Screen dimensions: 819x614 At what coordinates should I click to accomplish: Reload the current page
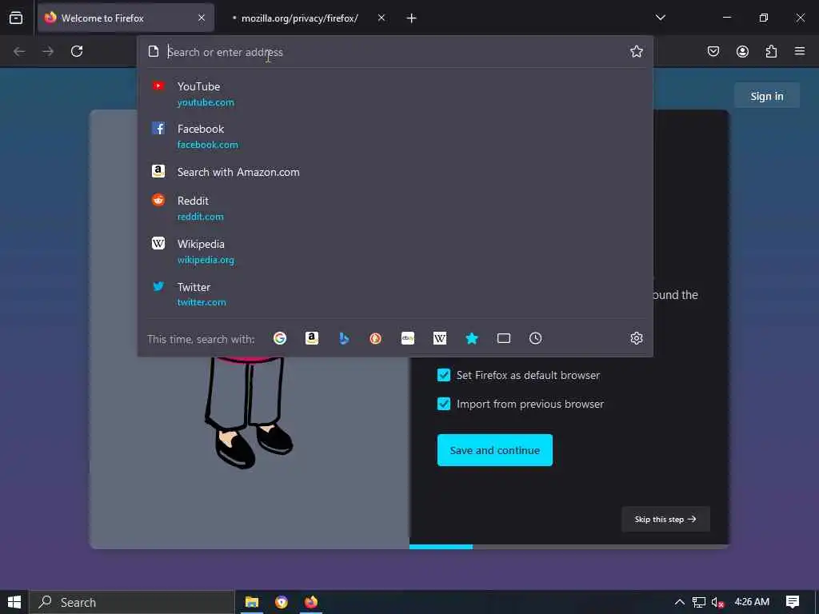coord(77,51)
